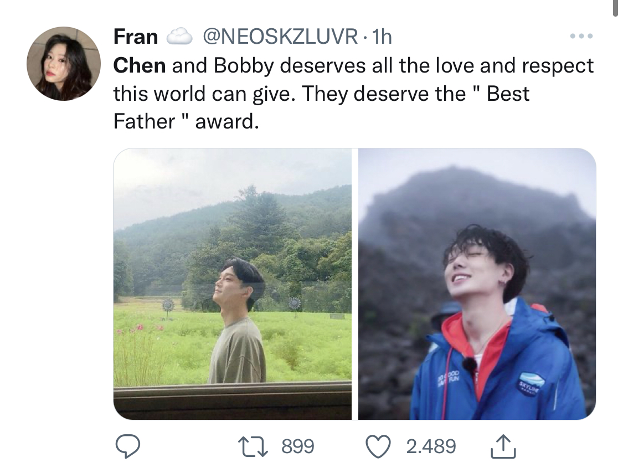Open the right photo with blue jacket
This screenshot has width=623, height=473.
(x=477, y=284)
